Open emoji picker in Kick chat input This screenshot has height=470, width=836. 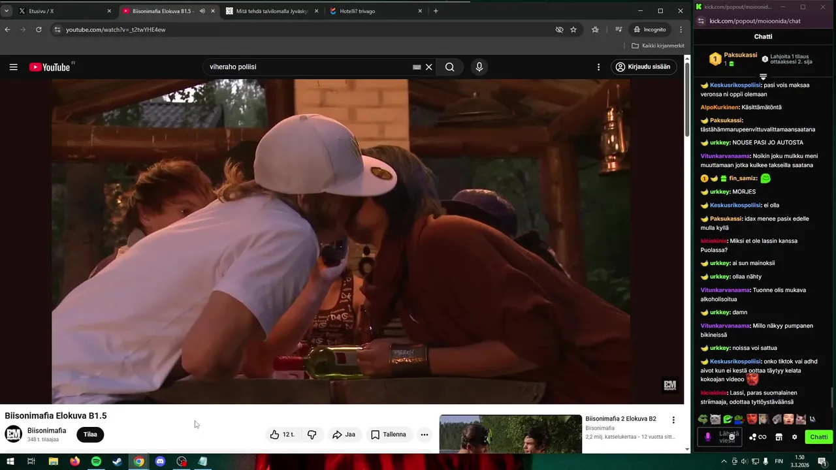732,437
